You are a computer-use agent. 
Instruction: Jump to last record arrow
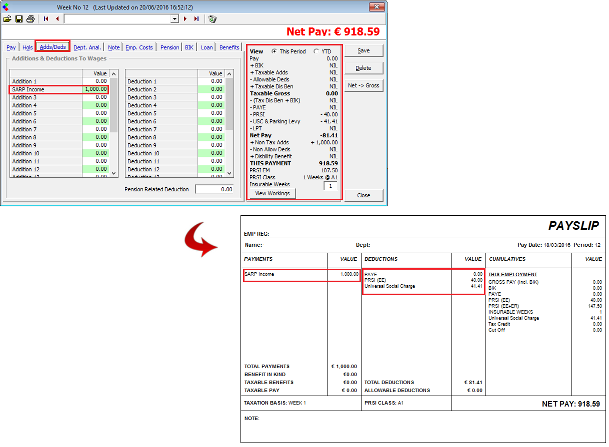196,19
